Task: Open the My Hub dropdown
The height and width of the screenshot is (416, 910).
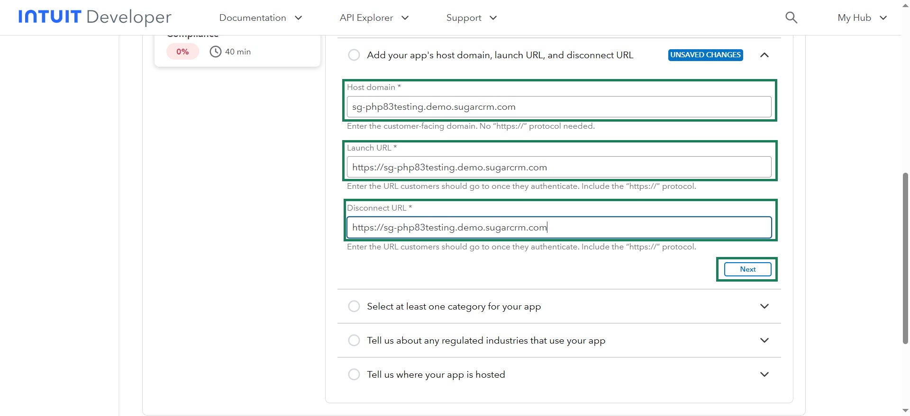Action: pos(862,18)
